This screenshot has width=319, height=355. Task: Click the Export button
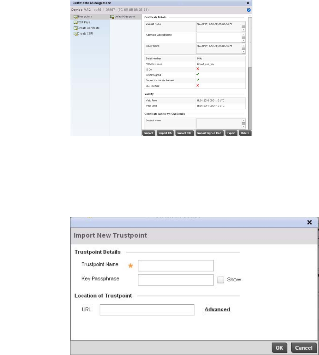[x=231, y=133]
